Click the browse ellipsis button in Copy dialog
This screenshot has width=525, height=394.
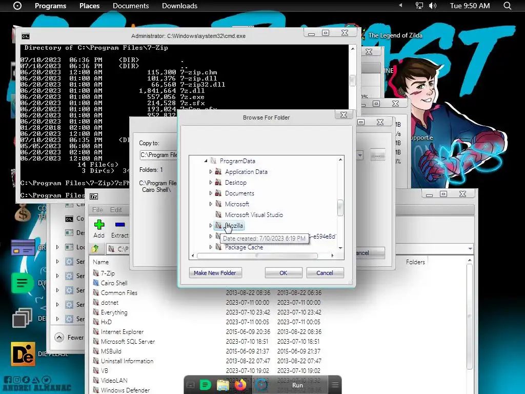pos(377,155)
